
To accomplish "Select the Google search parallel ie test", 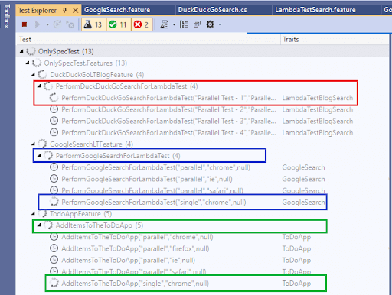I will [x=202, y=179].
